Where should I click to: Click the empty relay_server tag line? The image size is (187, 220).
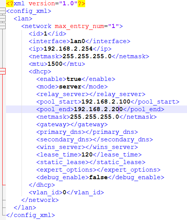91,94
